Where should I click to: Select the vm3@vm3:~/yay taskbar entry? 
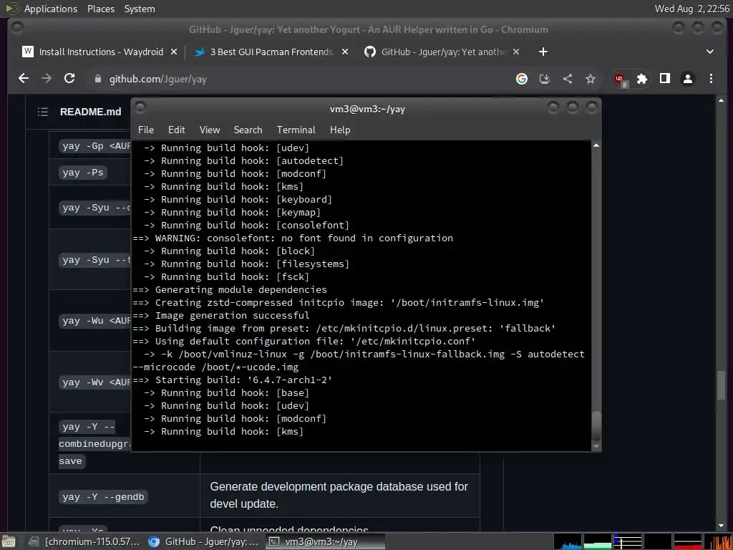click(x=325, y=541)
